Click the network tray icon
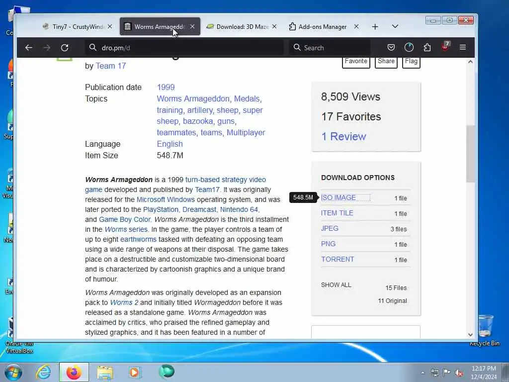This screenshot has width=509, height=382. [x=434, y=373]
